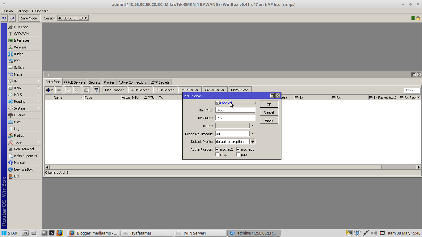
Task: Expand the MRRU field arrow
Action: coord(252,126)
